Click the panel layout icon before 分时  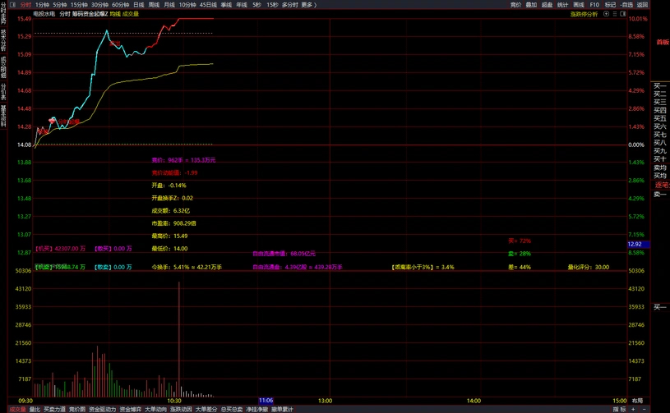pyautogui.click(x=13, y=5)
